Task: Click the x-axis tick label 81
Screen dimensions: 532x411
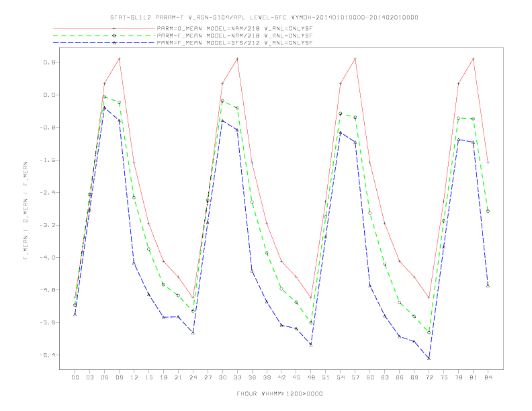Action: click(474, 377)
